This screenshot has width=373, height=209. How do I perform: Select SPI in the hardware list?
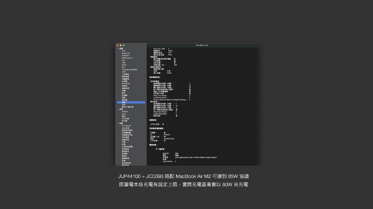click(x=123, y=67)
